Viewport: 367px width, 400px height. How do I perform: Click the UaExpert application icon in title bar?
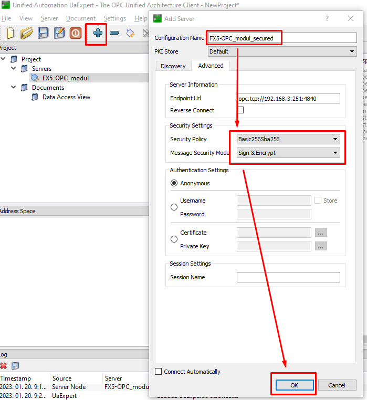click(x=6, y=5)
